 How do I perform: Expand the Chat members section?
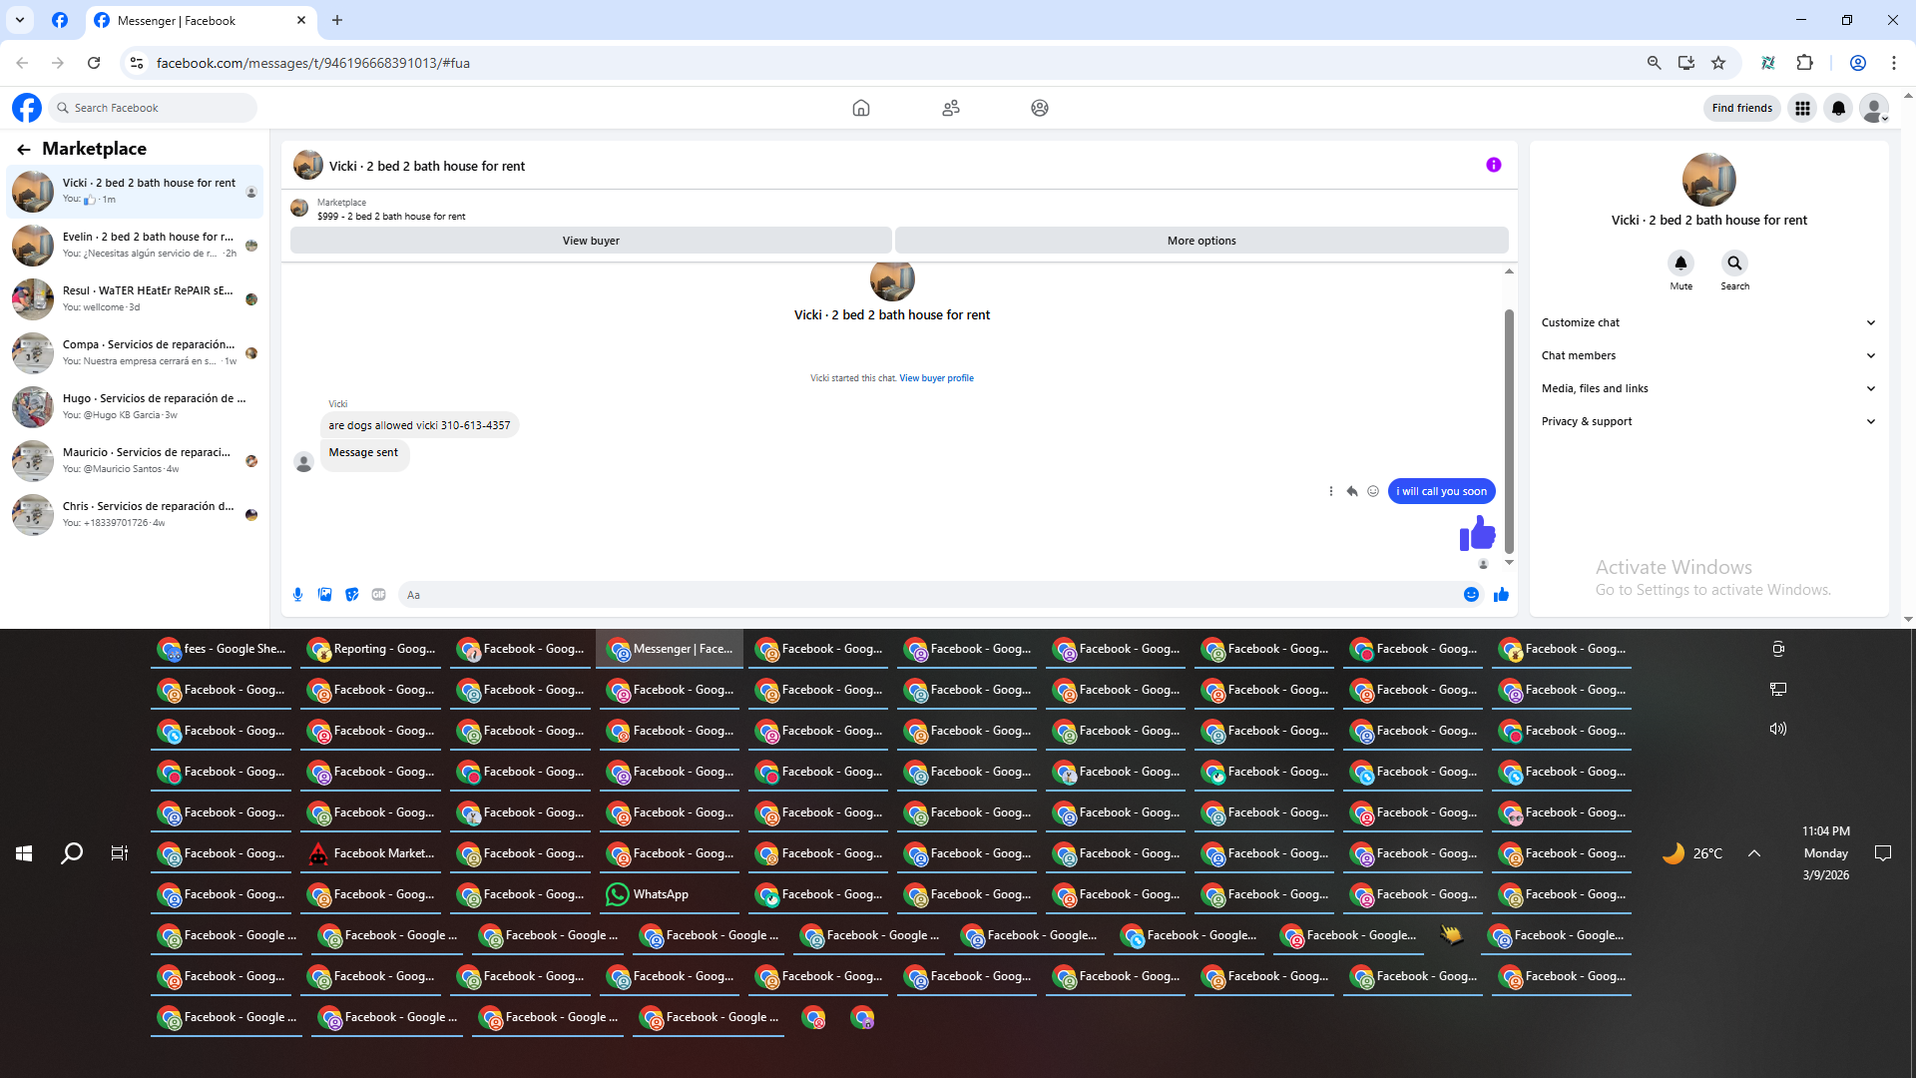tap(1708, 355)
